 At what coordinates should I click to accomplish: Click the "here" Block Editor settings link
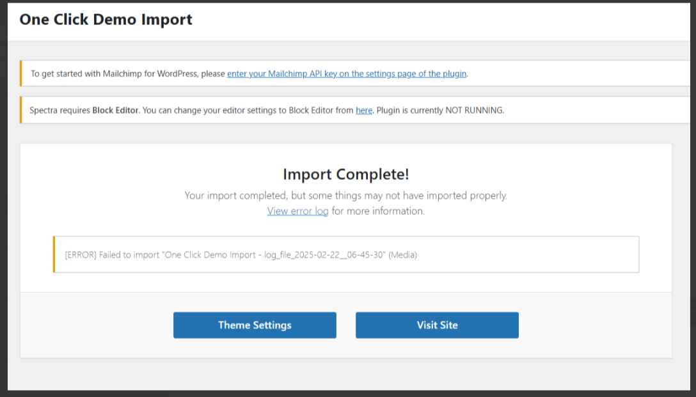click(364, 110)
